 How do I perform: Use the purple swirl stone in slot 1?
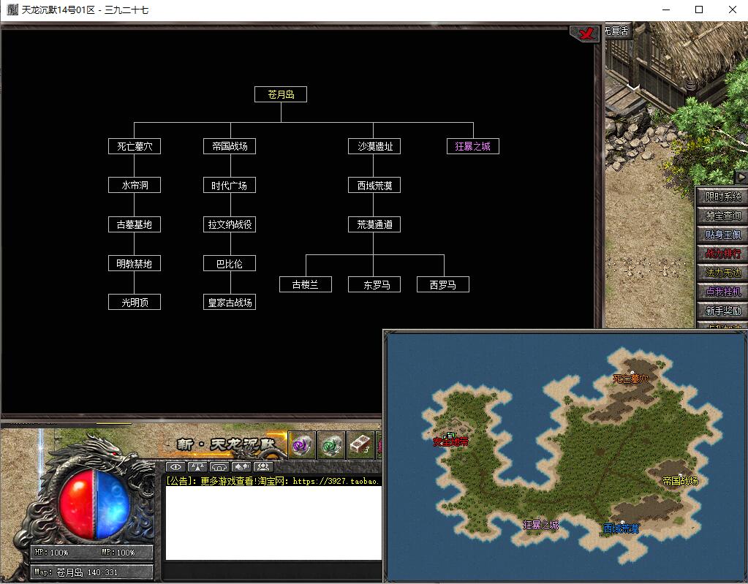point(302,444)
